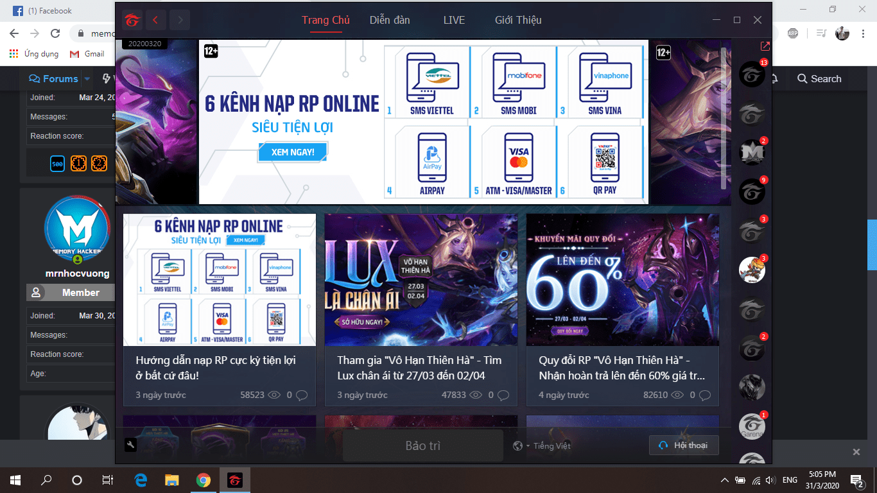Open the pop-out icon above the game list
877x493 pixels.
[765, 47]
